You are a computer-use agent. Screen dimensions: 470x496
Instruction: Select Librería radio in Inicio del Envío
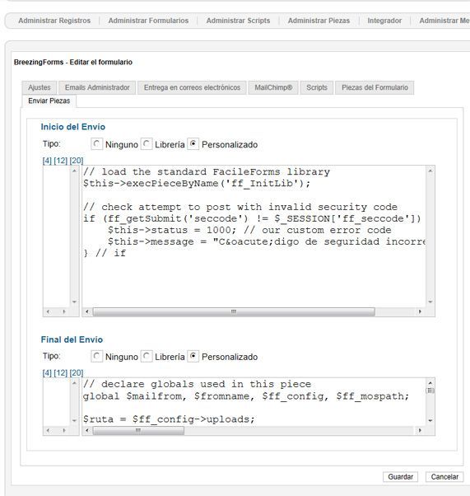[146, 144]
